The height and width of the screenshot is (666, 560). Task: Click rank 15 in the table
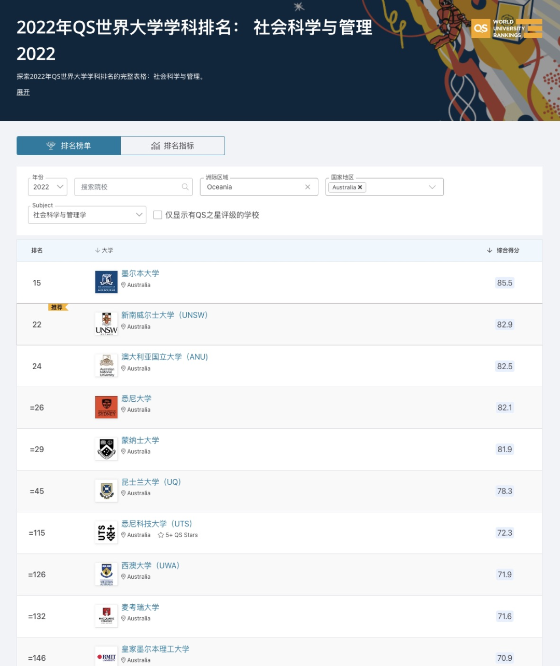click(x=37, y=283)
